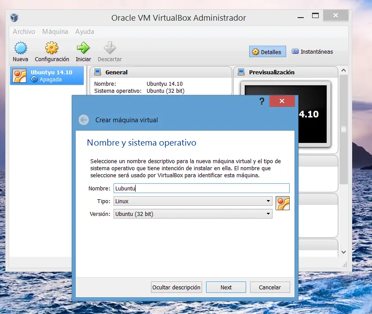Open the Máquina menu
The width and height of the screenshot is (372, 314).
55,31
